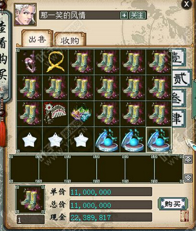Select the golden ribbon item
Viewport: 196px width, 231px height.
click(x=56, y=62)
